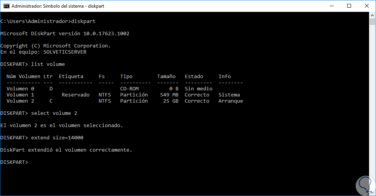Click the 'Tamaño' column header
376x196 pixels.
(x=166, y=77)
